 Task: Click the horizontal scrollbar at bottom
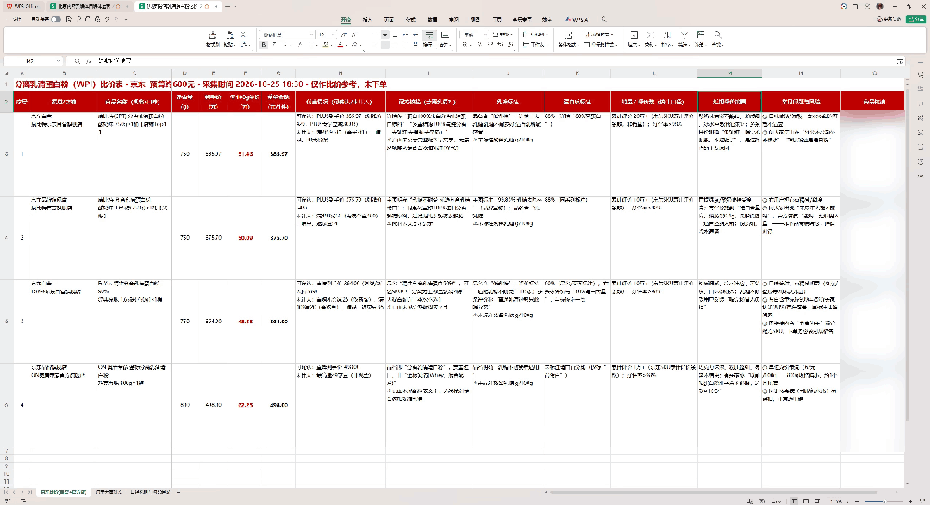(x=713, y=492)
